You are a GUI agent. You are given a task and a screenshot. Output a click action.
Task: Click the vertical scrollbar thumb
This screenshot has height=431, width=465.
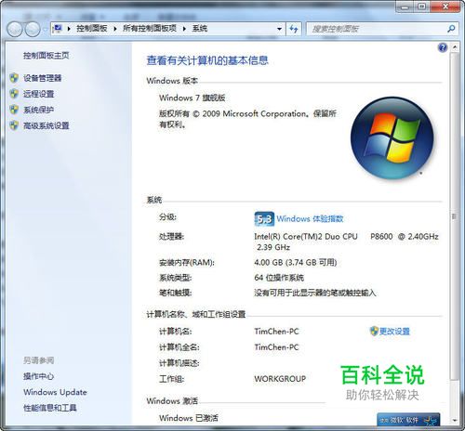(454, 216)
